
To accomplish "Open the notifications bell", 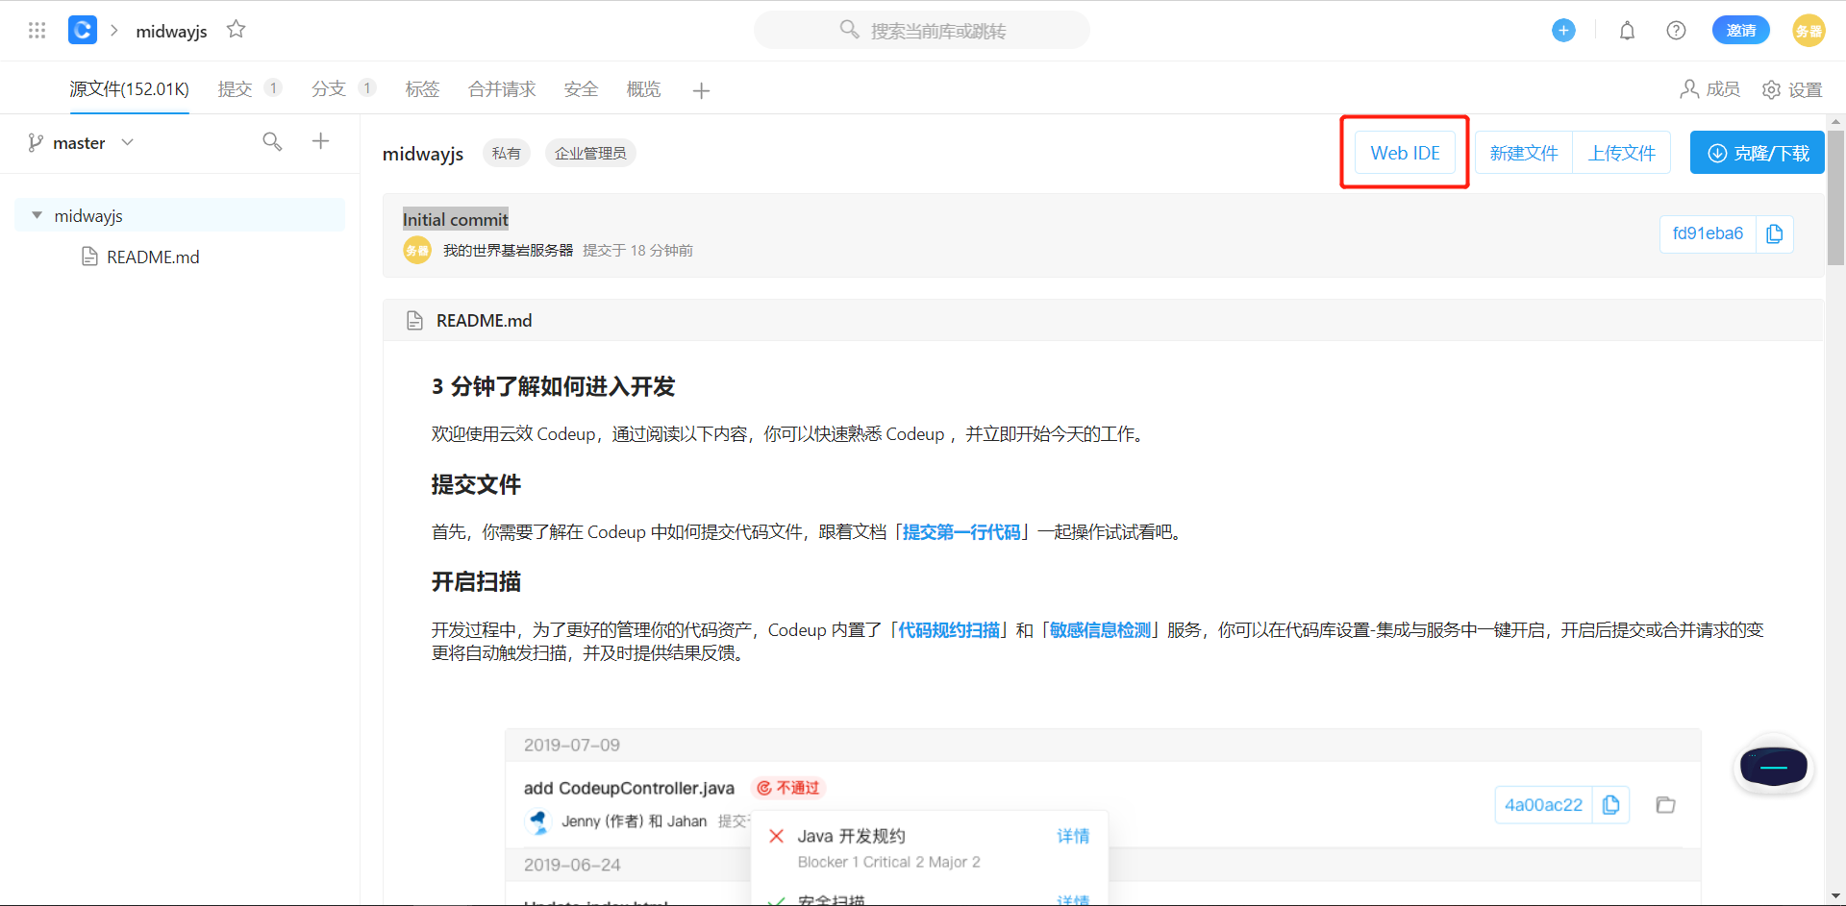I will coord(1627,31).
